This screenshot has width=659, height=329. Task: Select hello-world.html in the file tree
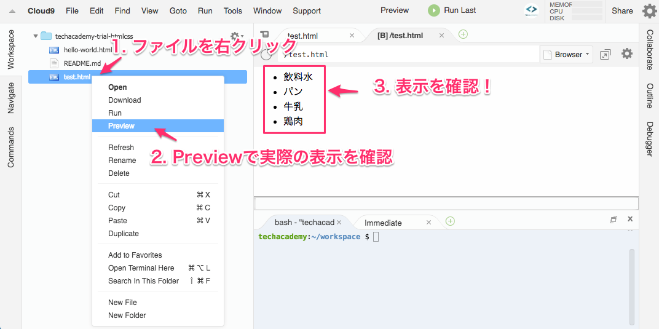tap(87, 50)
